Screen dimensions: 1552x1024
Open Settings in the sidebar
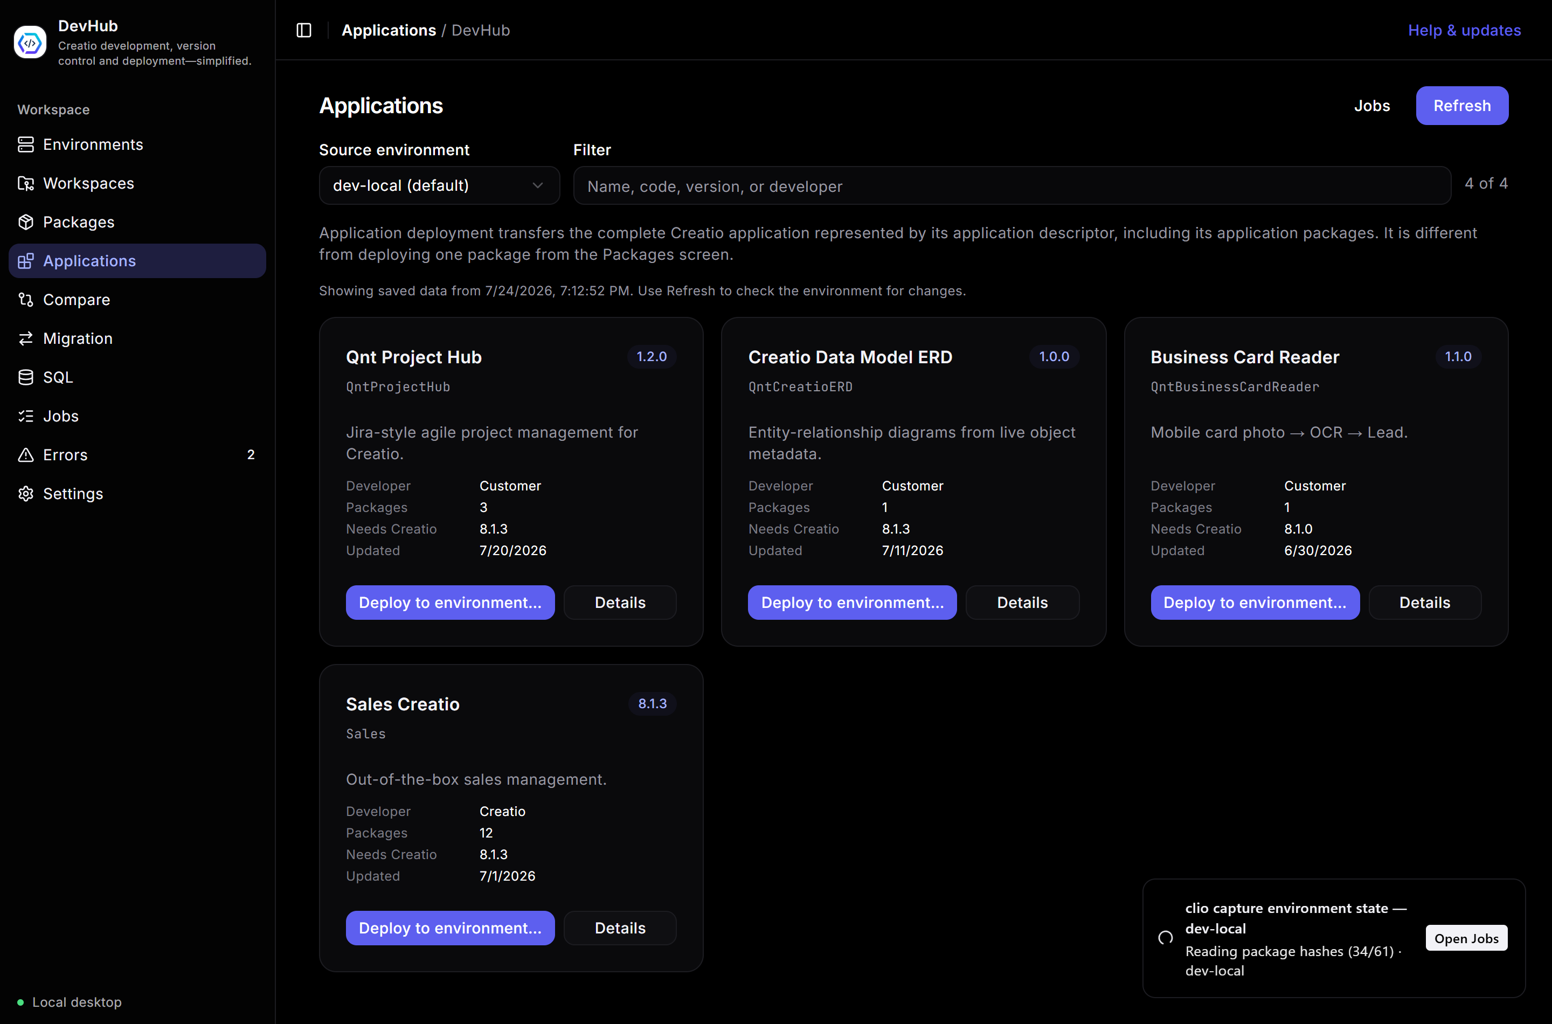tap(137, 494)
